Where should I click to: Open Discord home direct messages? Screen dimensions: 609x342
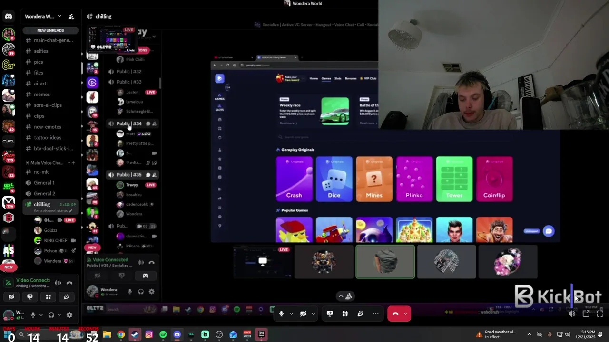pos(9,17)
